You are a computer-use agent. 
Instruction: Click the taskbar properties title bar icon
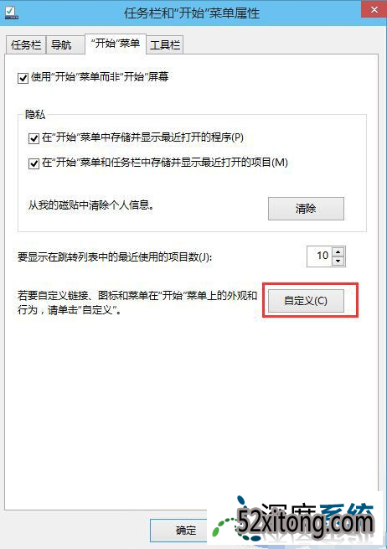[12, 13]
